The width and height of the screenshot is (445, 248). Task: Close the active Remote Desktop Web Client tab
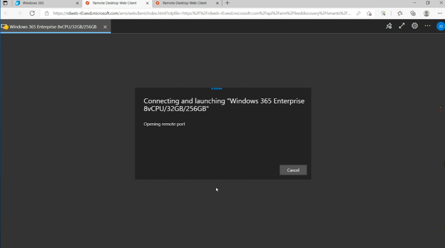click(x=147, y=3)
